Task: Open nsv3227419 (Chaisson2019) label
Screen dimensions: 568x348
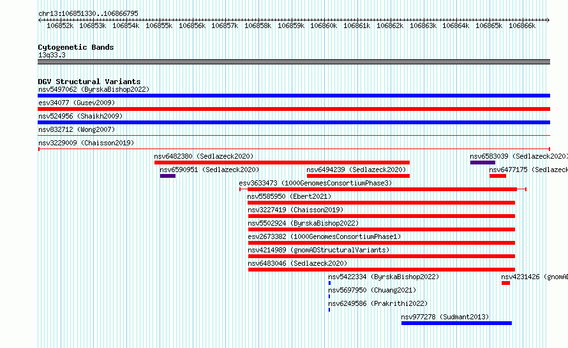Action: point(295,210)
